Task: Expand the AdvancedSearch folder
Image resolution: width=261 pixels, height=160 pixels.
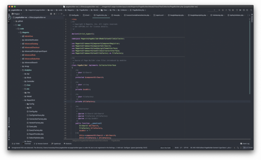Action: (21, 63)
